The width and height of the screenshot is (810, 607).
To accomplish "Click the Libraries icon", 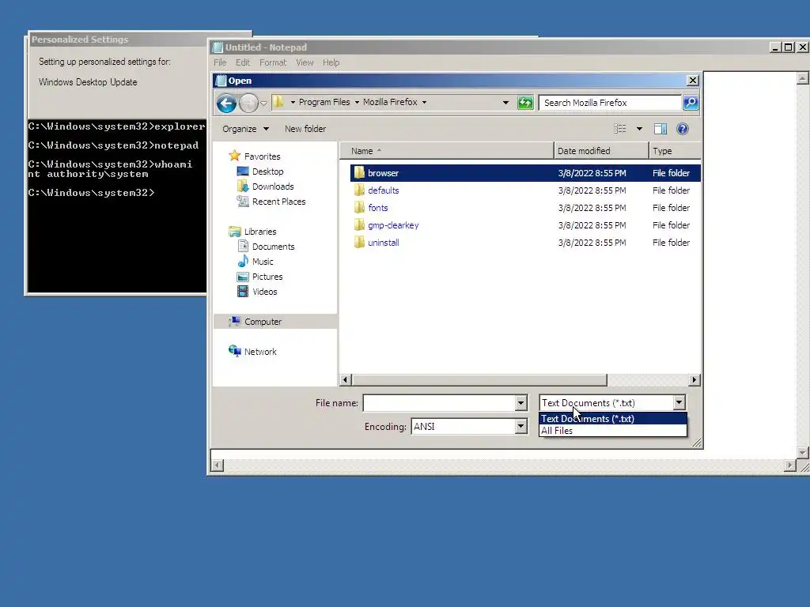I will 235,232.
